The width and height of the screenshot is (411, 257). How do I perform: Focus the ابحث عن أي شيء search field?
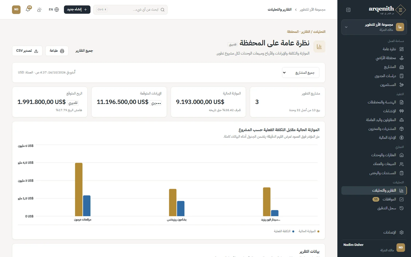pyautogui.click(x=130, y=10)
